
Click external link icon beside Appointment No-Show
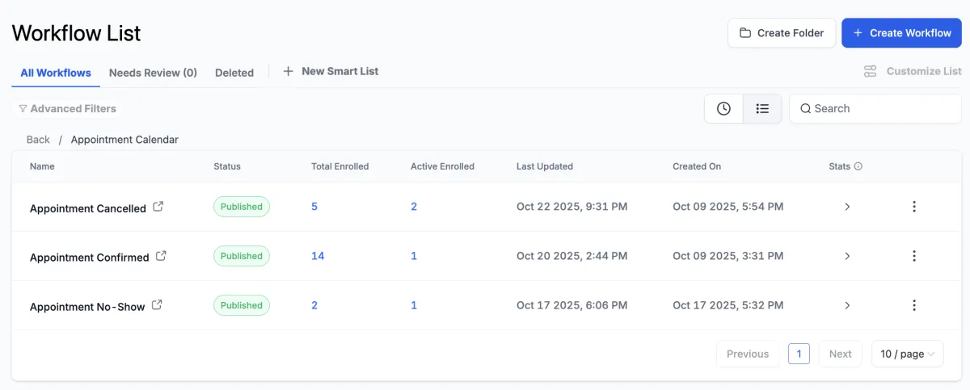[x=157, y=305]
